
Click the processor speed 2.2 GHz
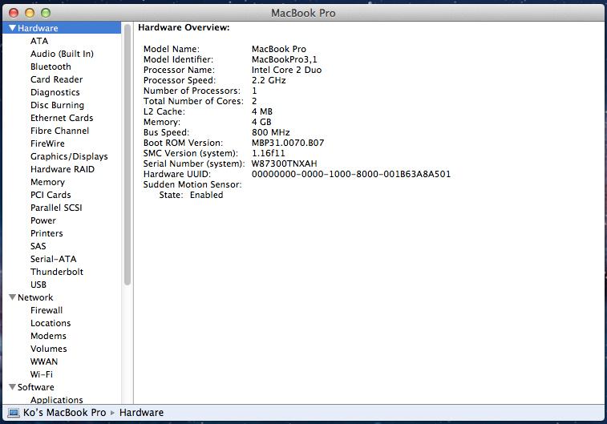point(269,80)
